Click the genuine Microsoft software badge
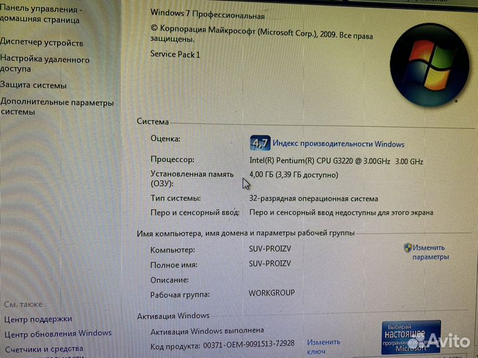Image resolution: width=478 pixels, height=358 pixels. pos(411,337)
